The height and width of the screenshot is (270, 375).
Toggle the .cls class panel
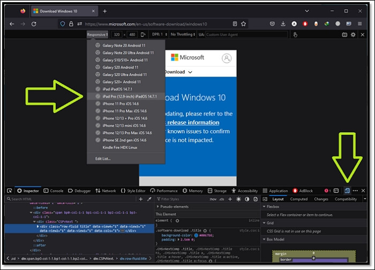click(x=222, y=199)
